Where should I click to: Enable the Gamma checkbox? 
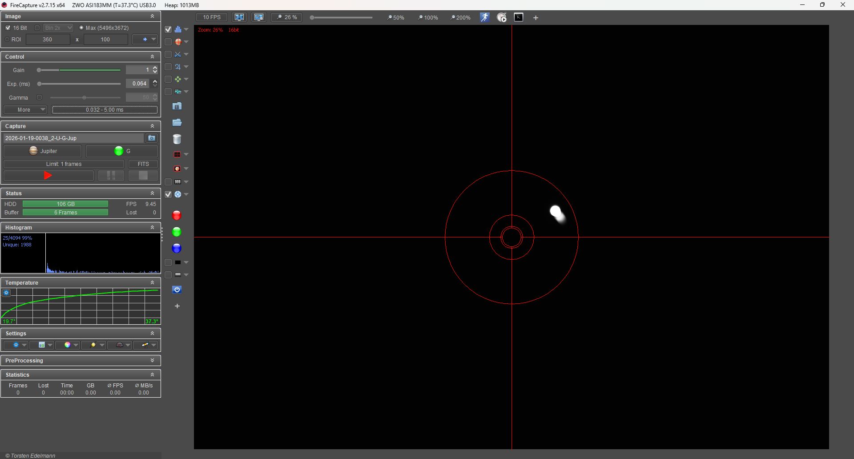[39, 97]
